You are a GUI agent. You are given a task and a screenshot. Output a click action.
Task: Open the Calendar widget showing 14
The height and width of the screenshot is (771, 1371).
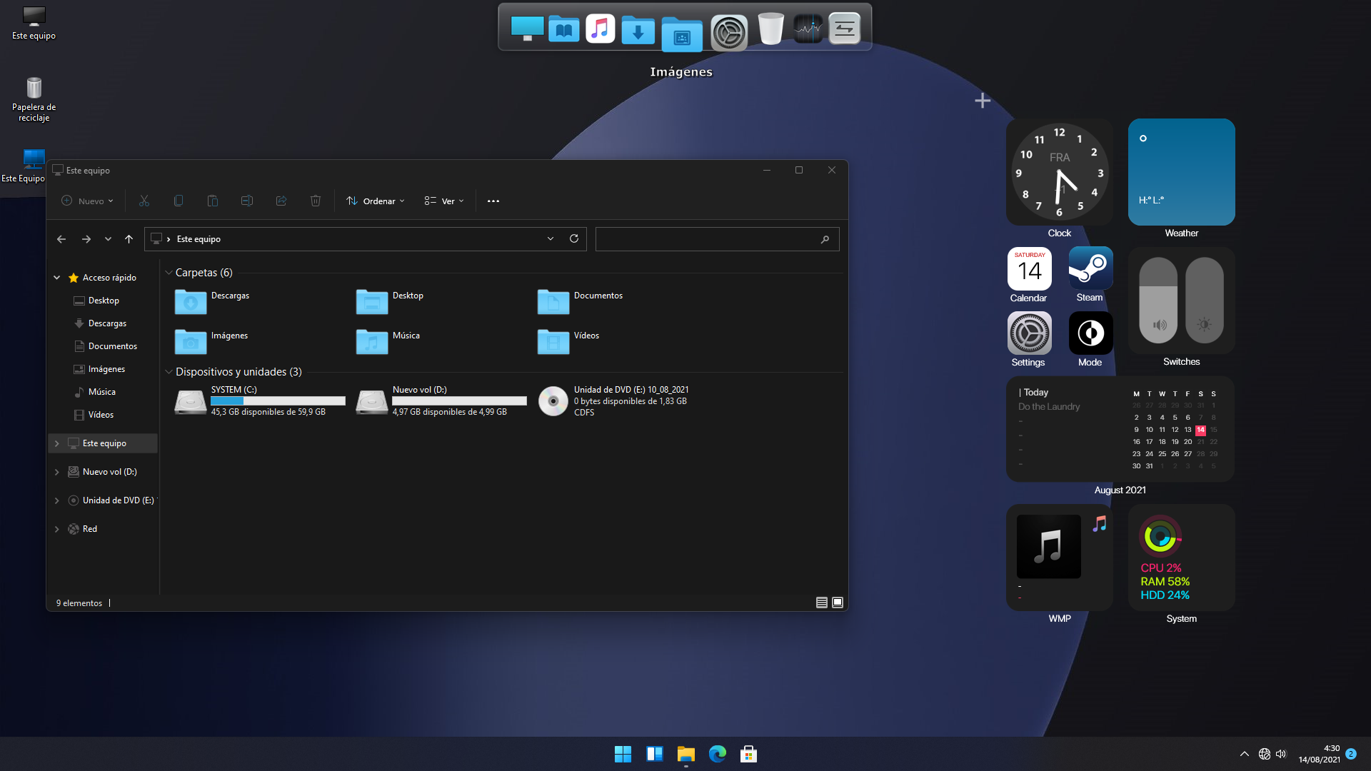click(1029, 268)
